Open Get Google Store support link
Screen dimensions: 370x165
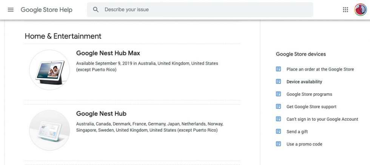coord(311,107)
